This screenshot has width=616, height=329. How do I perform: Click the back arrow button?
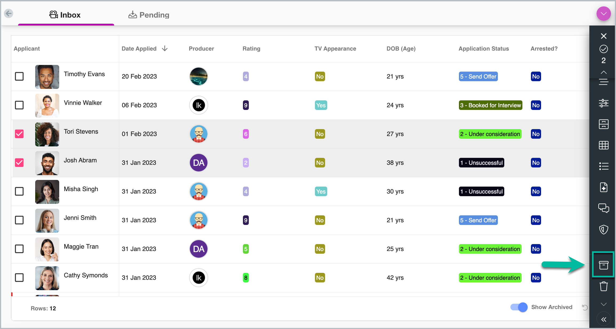click(x=9, y=13)
